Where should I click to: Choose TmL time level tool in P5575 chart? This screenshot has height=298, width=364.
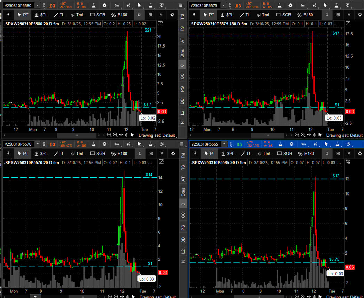pos(263,15)
